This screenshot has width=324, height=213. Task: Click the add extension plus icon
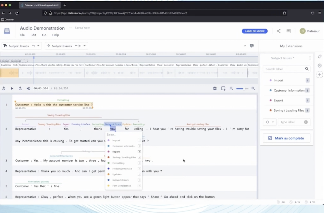pyautogui.click(x=320, y=74)
